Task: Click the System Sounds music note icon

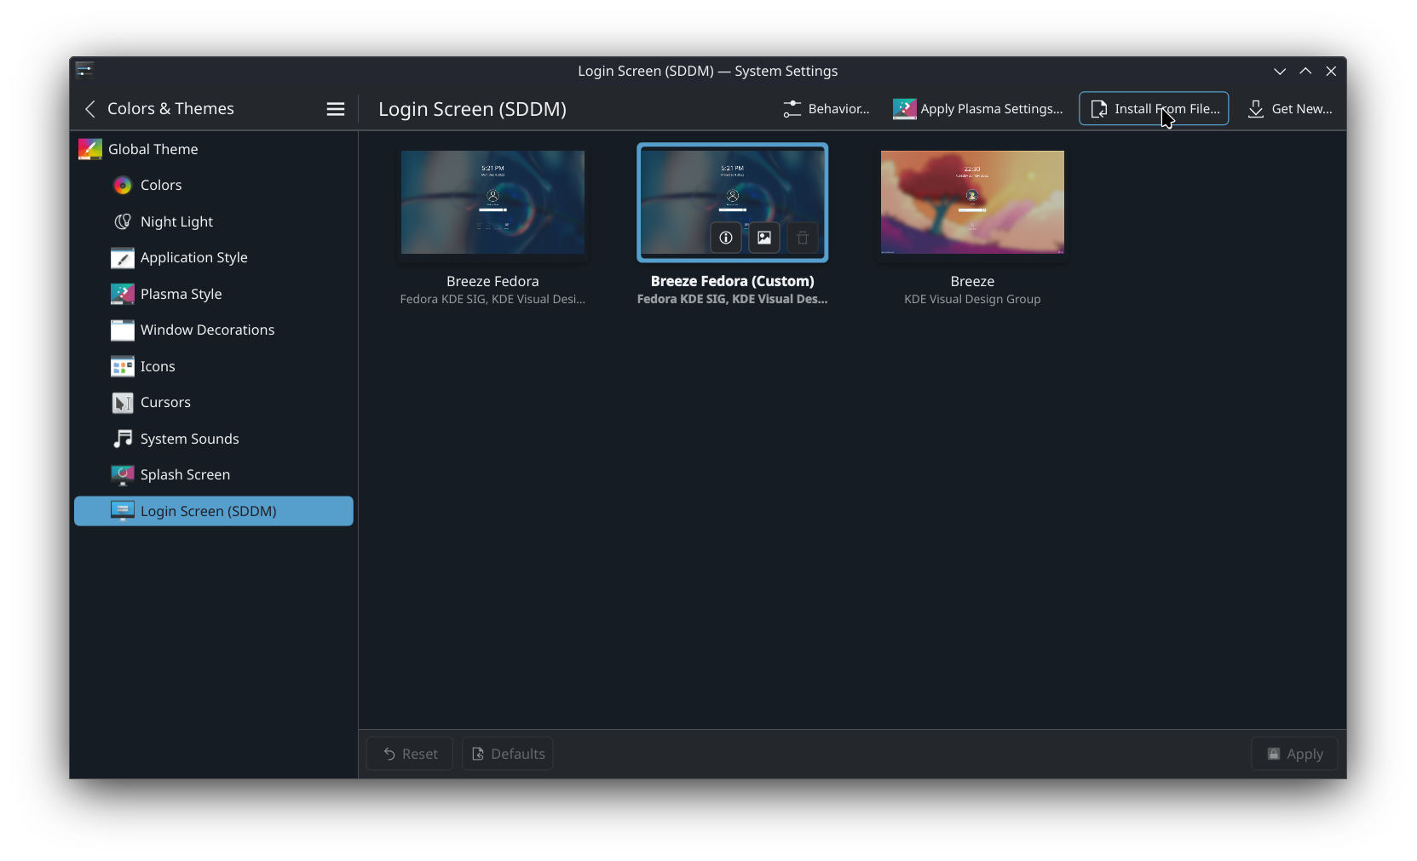Action: pyautogui.click(x=123, y=439)
